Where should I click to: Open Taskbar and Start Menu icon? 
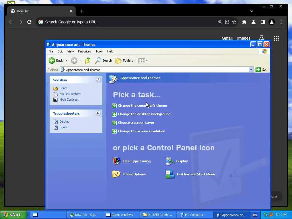[x=170, y=174]
